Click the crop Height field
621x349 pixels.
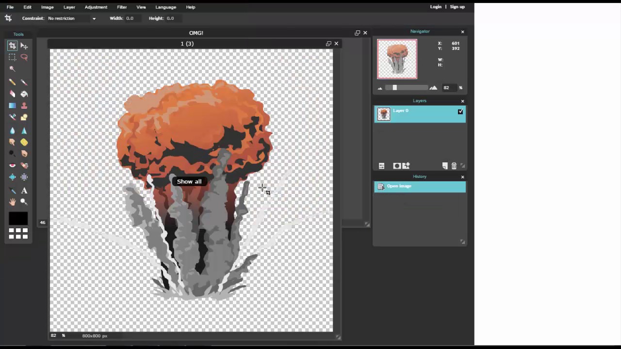click(174, 18)
